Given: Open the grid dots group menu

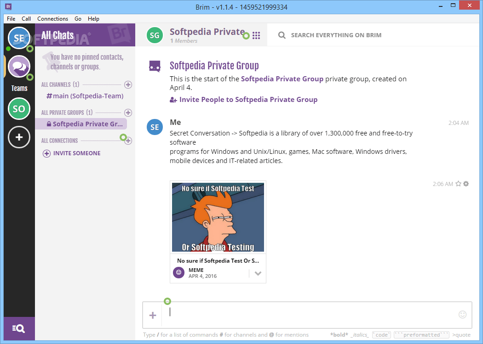Looking at the screenshot, I should [x=256, y=35].
